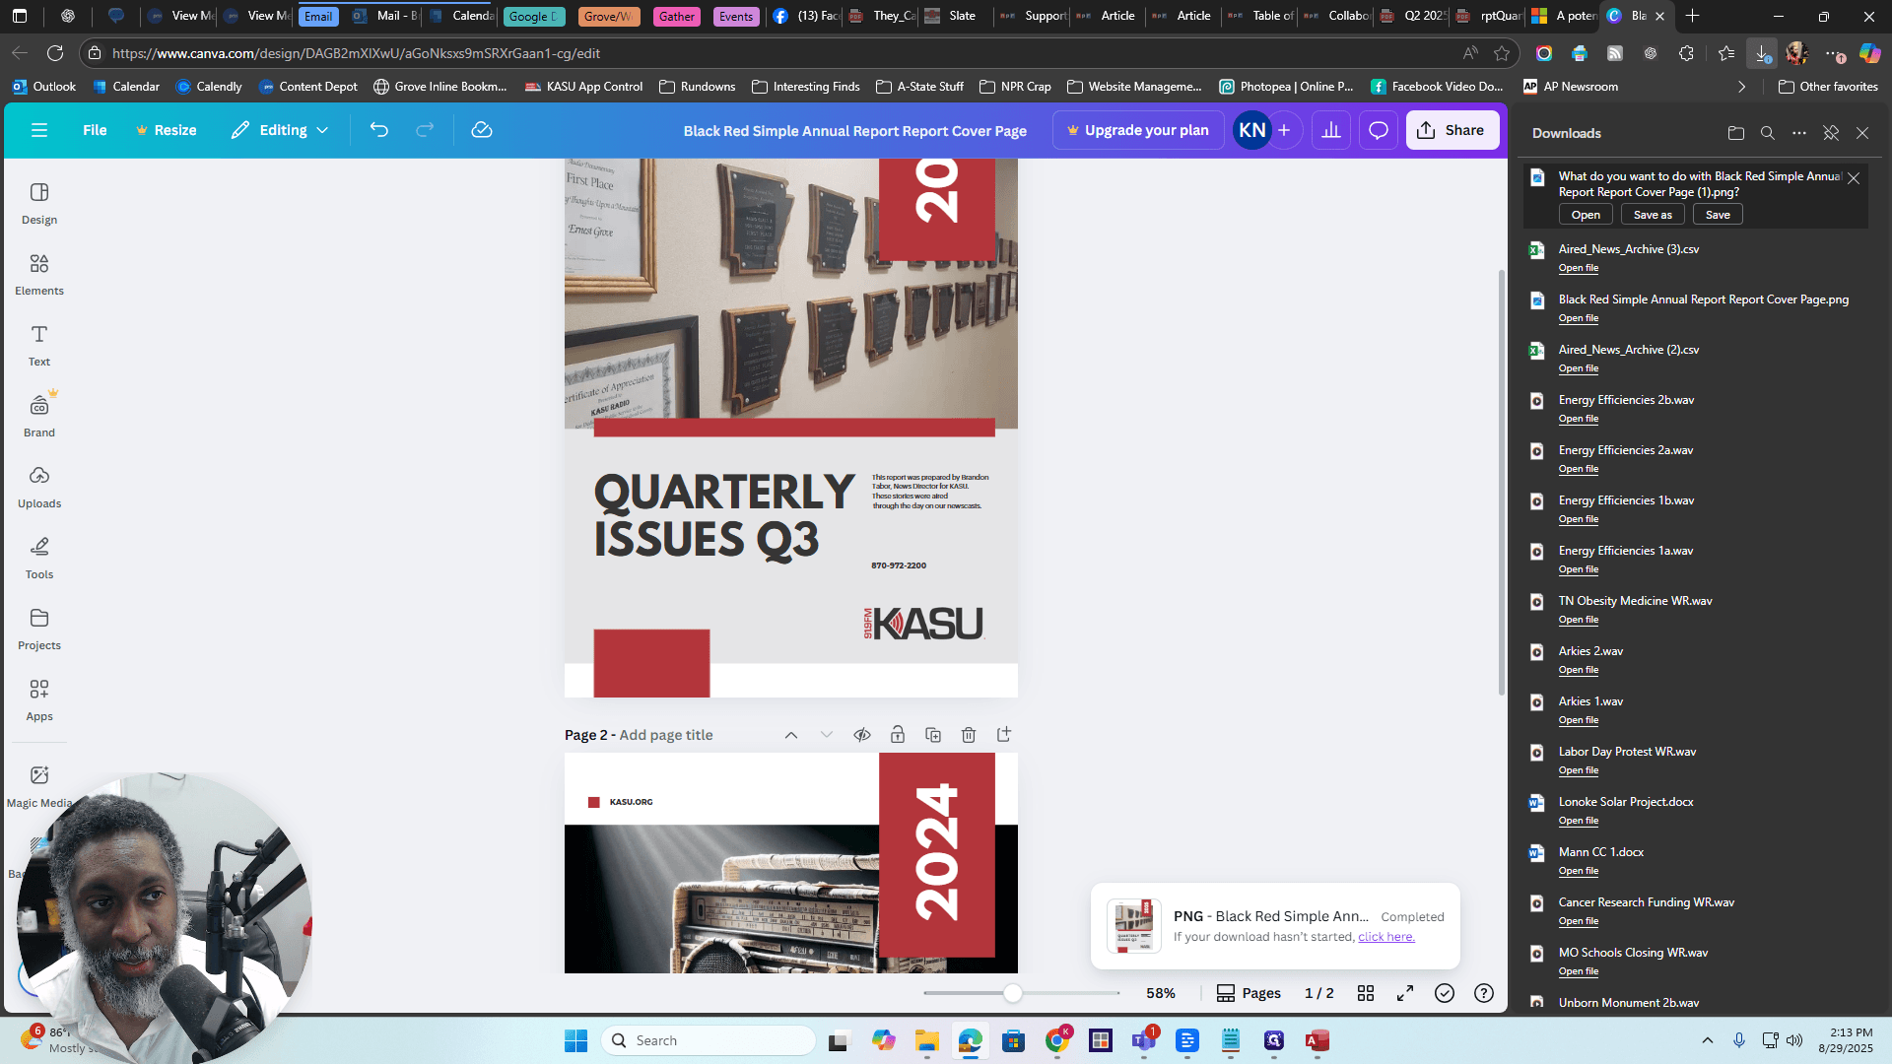1892x1064 pixels.
Task: Open the Projects panel
Action: 39,630
